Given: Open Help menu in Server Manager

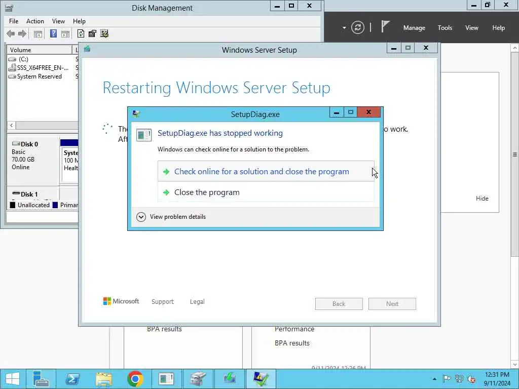Looking at the screenshot, I should [499, 28].
